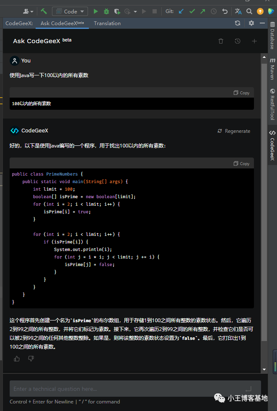Click the 'System.out.println(i);' code line
The image size is (277, 411).
click(x=83, y=250)
